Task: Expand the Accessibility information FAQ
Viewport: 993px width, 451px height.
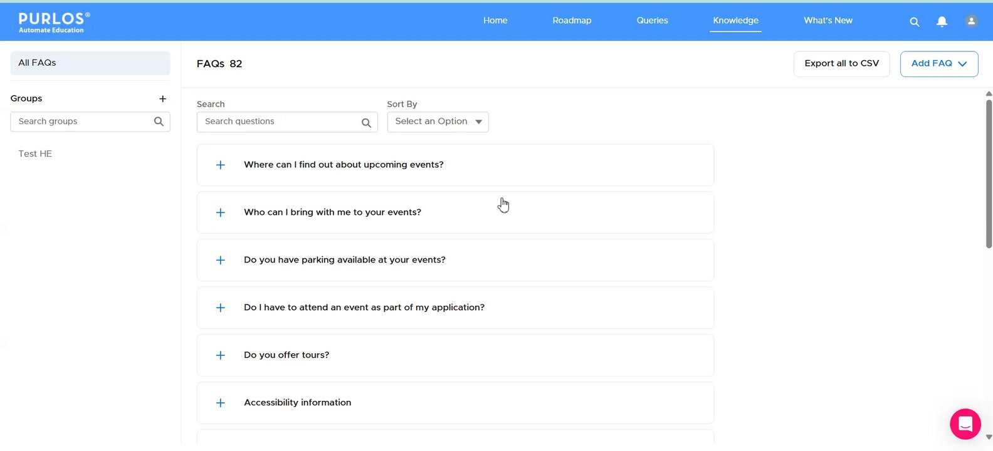Action: (x=221, y=403)
